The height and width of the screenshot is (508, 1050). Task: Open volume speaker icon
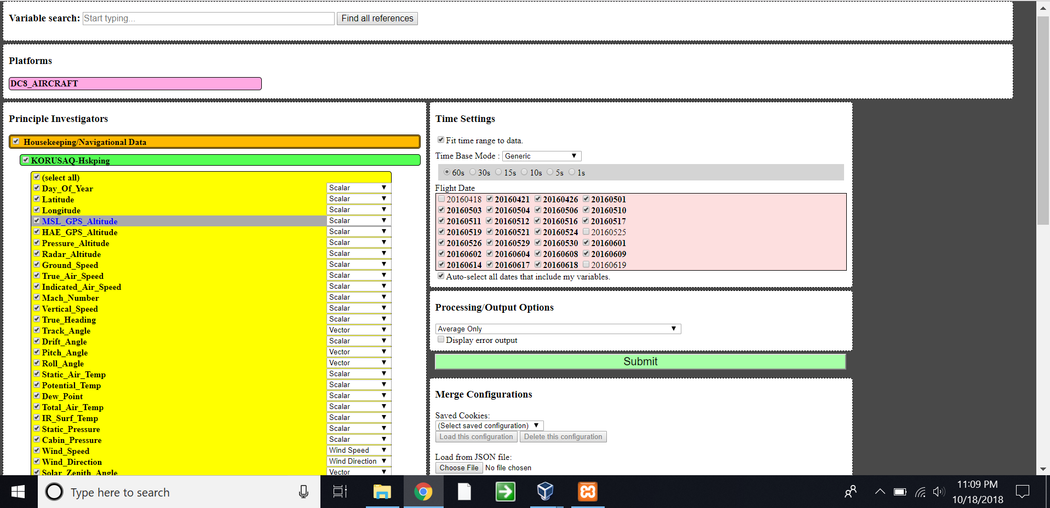pyautogui.click(x=939, y=492)
